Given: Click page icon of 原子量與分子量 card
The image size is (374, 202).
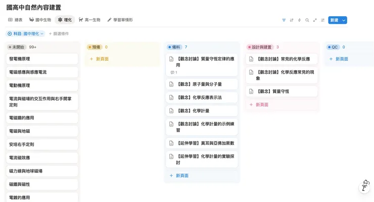Looking at the screenshot, I should pos(171,84).
